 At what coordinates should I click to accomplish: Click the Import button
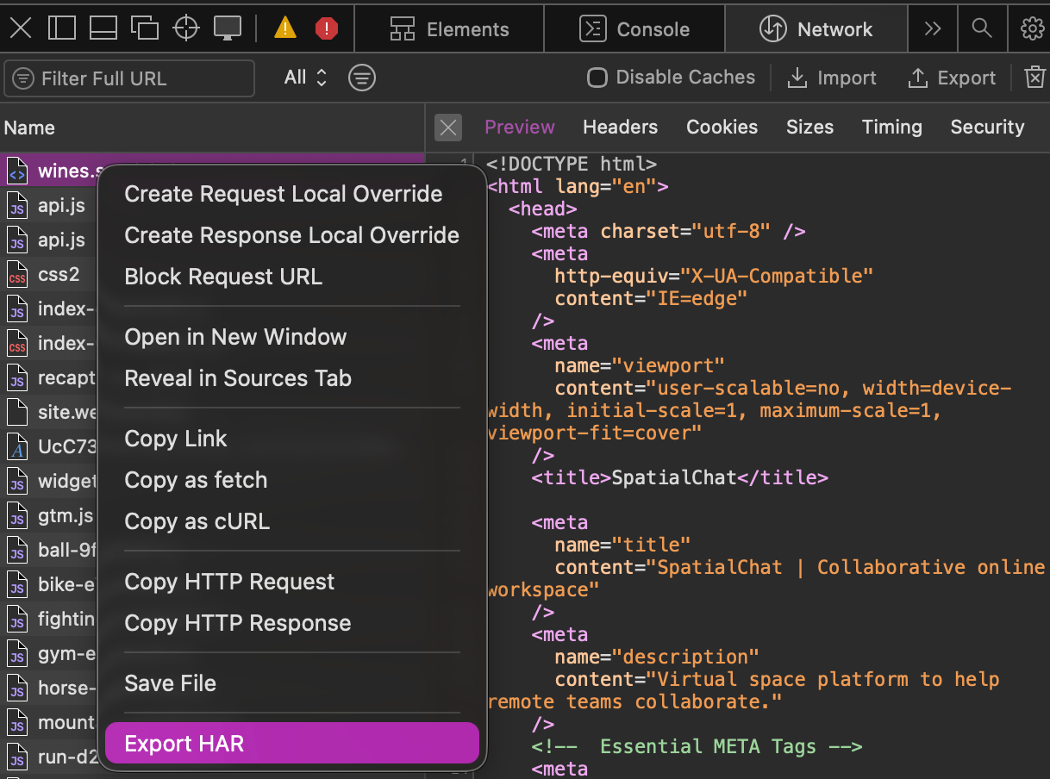coord(832,78)
